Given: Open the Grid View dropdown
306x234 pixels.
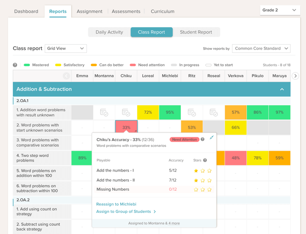Looking at the screenshot, I should coord(66,48).
